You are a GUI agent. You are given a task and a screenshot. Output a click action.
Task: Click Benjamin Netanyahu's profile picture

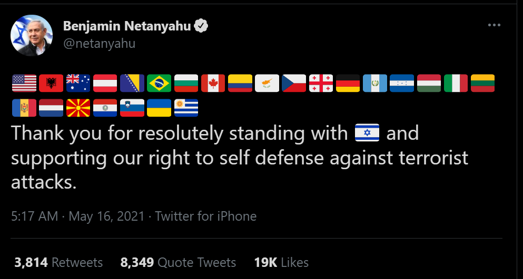click(x=32, y=35)
